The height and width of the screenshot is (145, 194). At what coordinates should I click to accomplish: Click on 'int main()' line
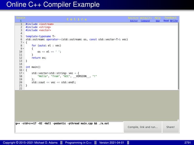(x=33, y=67)
